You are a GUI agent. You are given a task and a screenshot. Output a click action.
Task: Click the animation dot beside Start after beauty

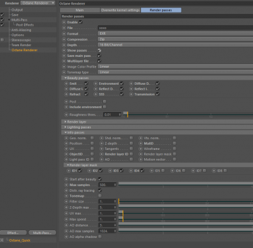(x=66, y=179)
